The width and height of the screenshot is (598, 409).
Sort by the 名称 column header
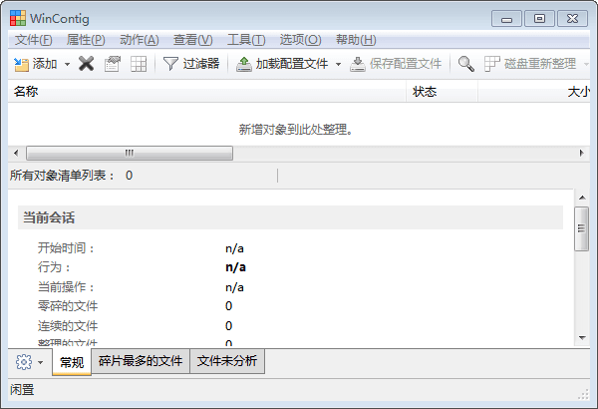pyautogui.click(x=206, y=92)
